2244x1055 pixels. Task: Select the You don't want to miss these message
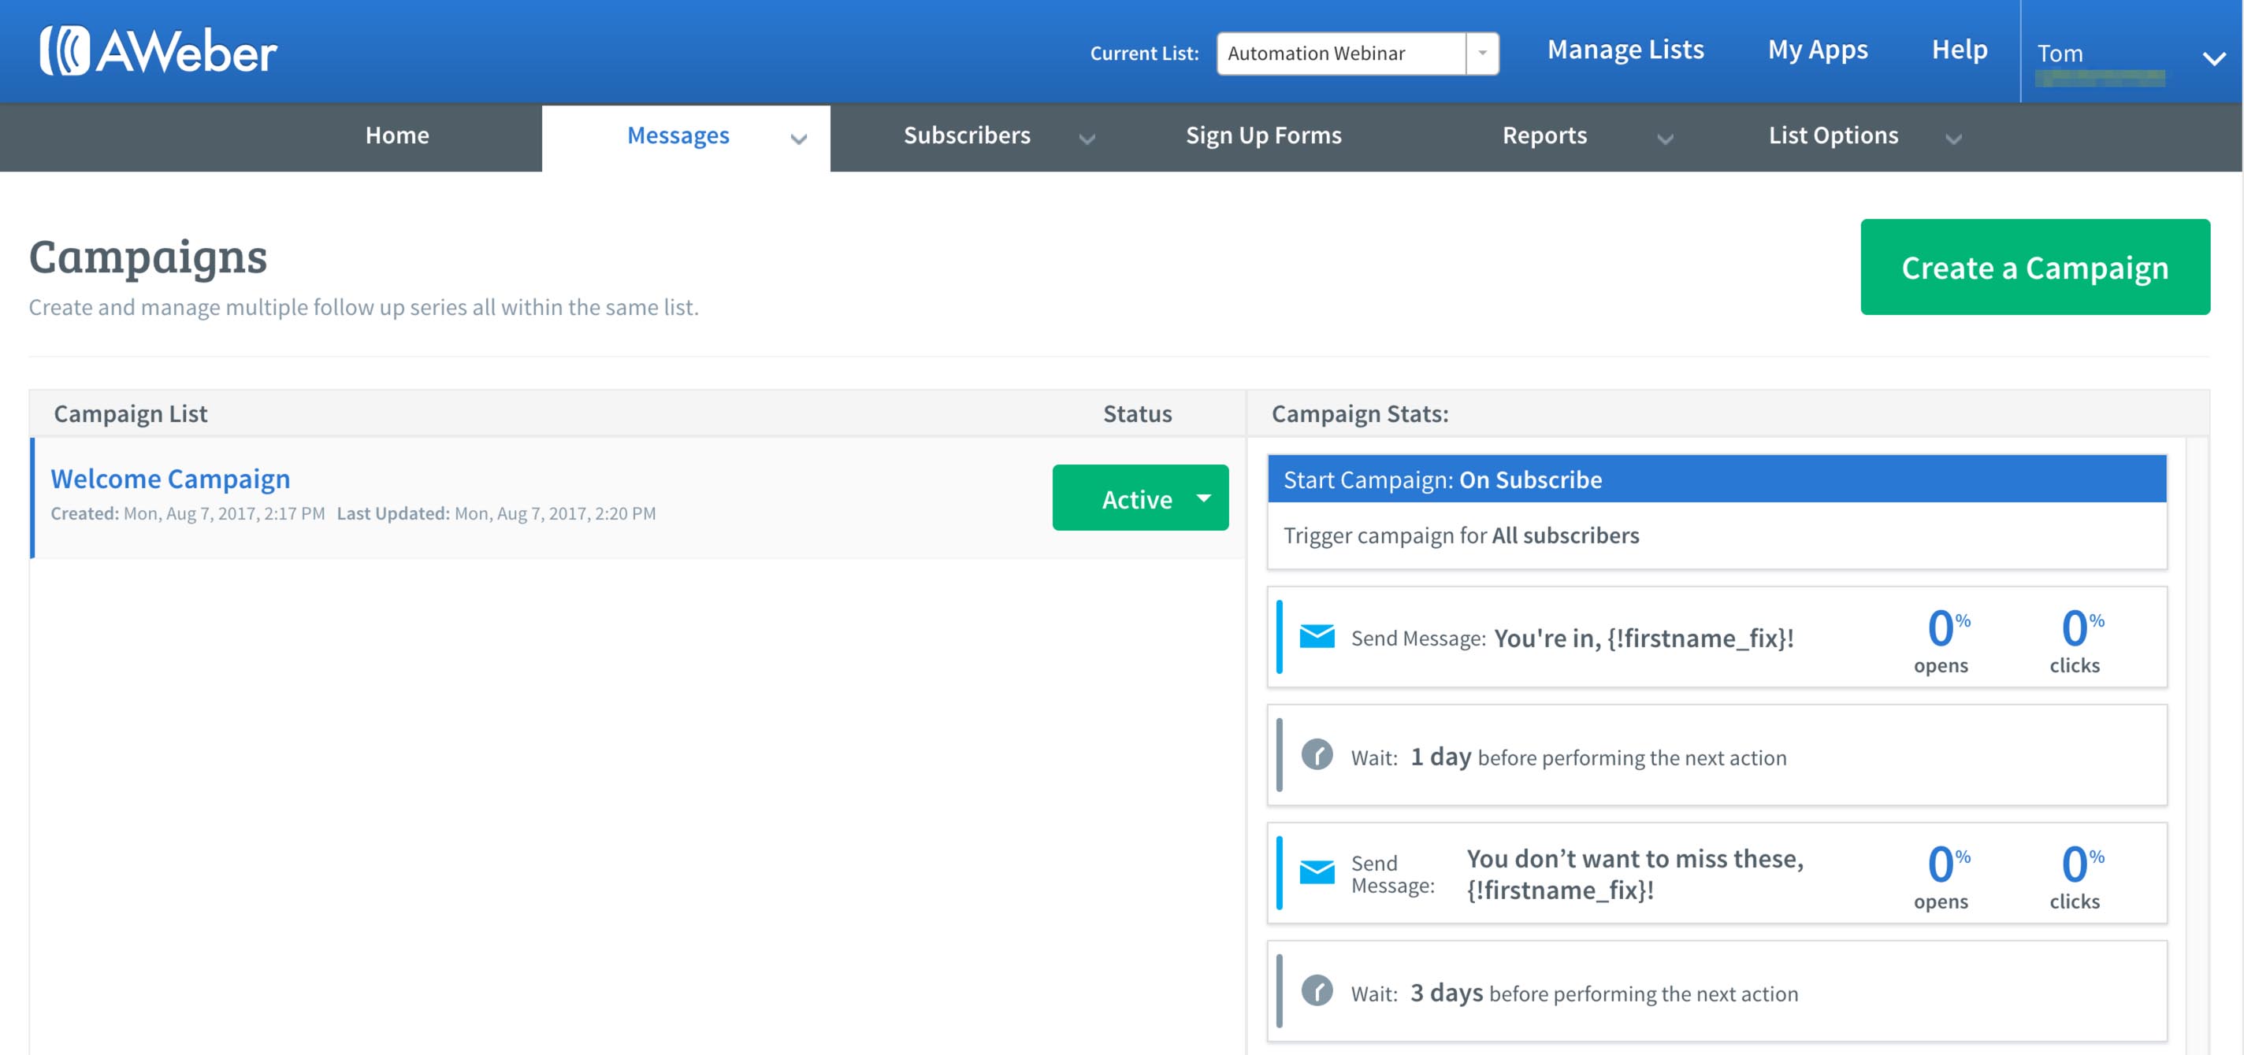pyautogui.click(x=1635, y=874)
